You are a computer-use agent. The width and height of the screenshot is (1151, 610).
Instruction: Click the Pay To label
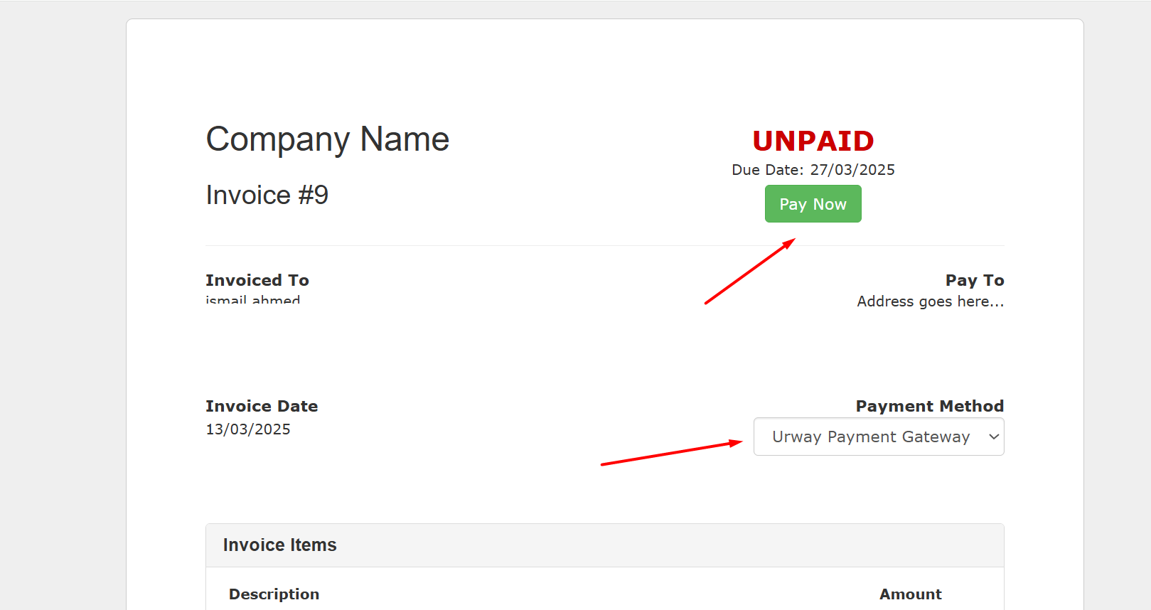(975, 280)
